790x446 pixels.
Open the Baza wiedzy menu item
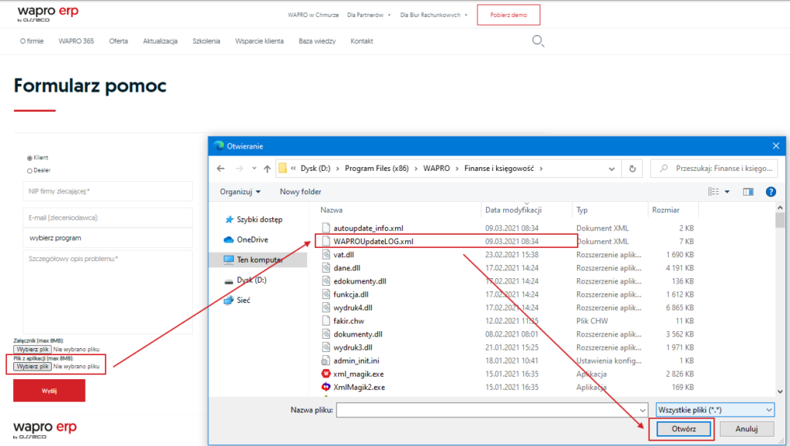point(317,42)
